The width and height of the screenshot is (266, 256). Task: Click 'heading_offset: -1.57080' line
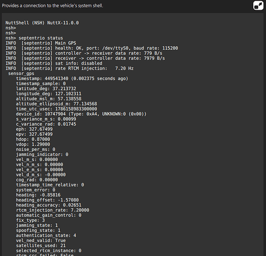pyautogui.click(x=47, y=200)
